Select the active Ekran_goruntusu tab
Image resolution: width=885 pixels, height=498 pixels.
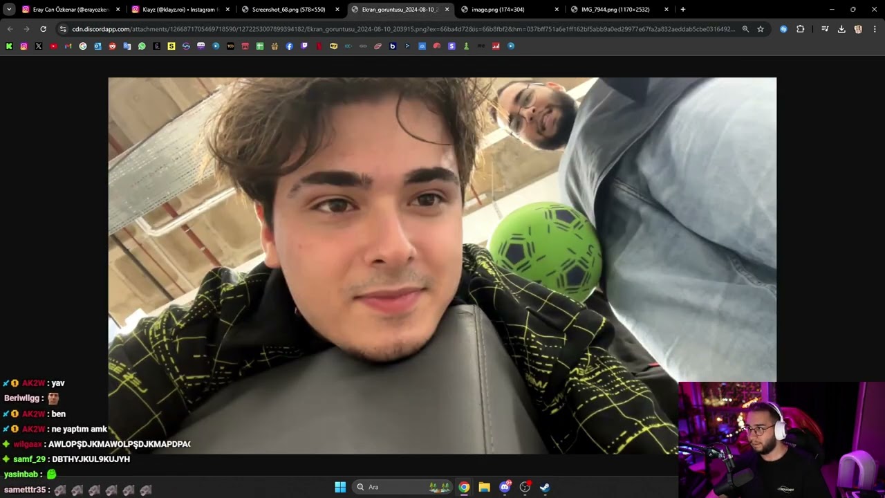pos(400,10)
